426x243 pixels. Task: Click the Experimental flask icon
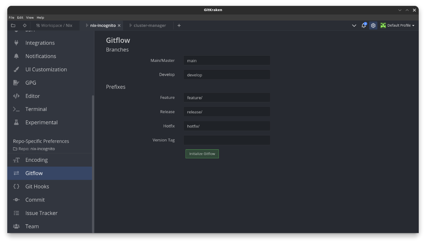pyautogui.click(x=16, y=122)
